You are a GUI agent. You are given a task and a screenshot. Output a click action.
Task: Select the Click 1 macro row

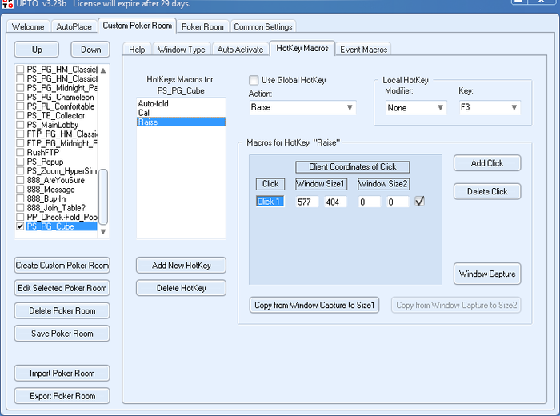270,202
